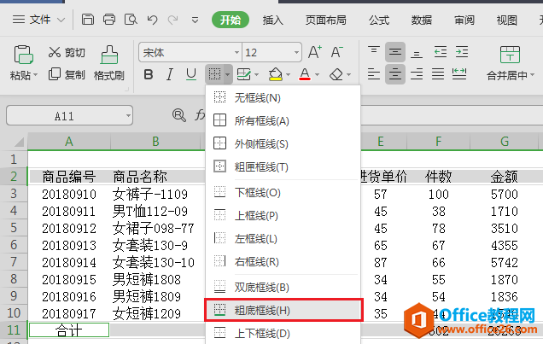Open the Formulas (公式) ribbon tab
This screenshot has width=543, height=344.
pos(379,20)
